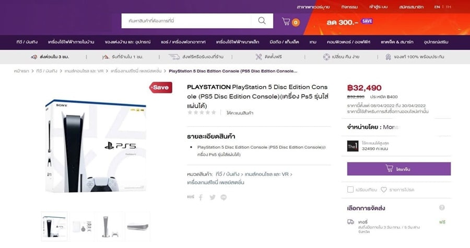The height and width of the screenshot is (248, 470).
Task: Click the หน้าแรก breadcrumb link
Action: [21, 71]
